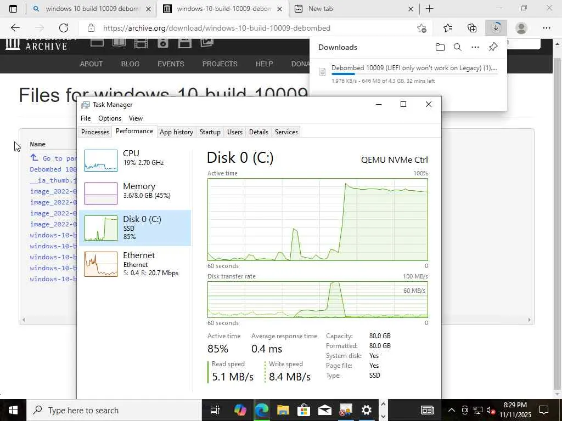Select CPU in the performance sidebar
The height and width of the screenshot is (421, 562).
[x=135, y=160]
